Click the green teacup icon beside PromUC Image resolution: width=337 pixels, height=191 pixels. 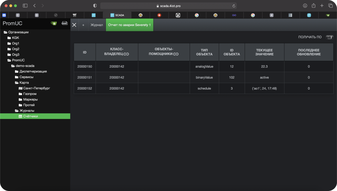54,23
